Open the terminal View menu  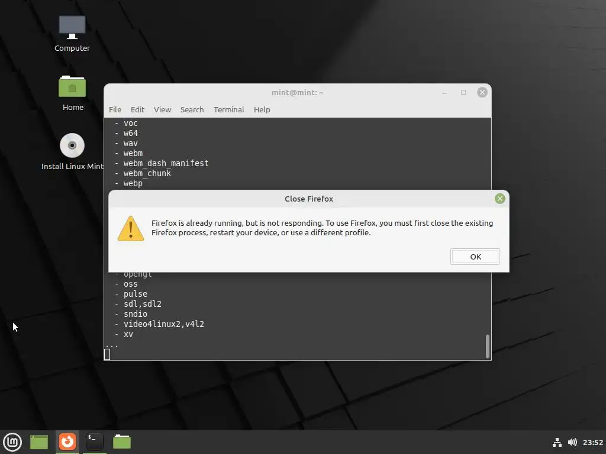point(162,109)
